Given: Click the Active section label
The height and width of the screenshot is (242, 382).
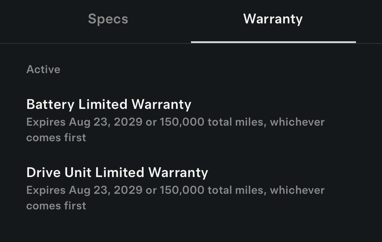Looking at the screenshot, I should 43,69.
